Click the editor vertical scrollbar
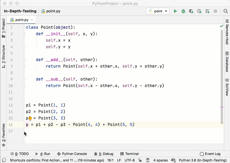This screenshot has width=230, height=163. pos(222,77)
